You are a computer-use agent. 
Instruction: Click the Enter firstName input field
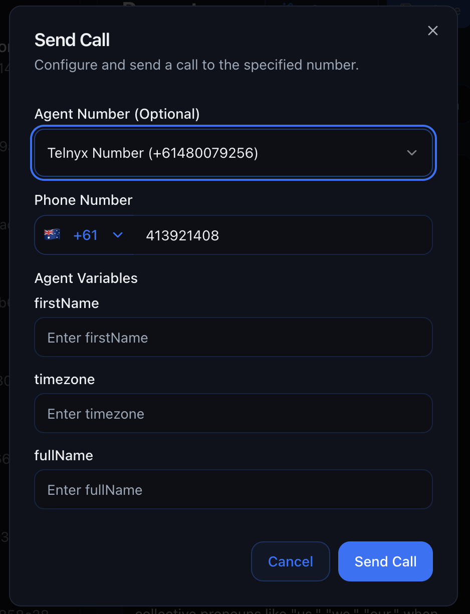coord(233,337)
